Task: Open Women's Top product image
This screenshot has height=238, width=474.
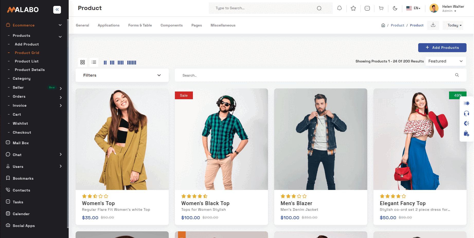Action: coord(122,139)
